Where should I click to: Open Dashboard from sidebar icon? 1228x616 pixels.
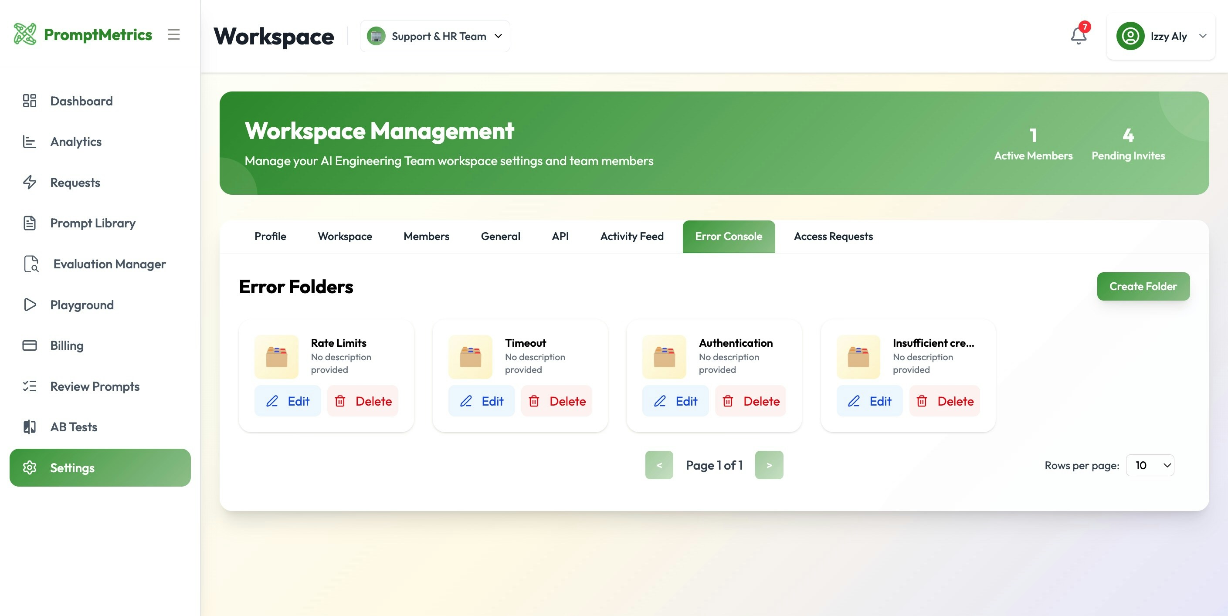pyautogui.click(x=30, y=101)
